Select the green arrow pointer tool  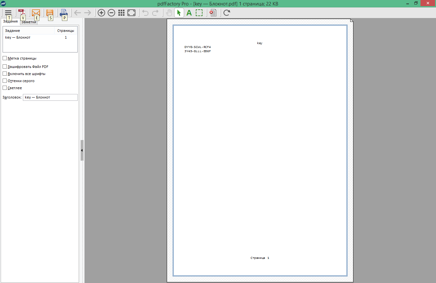(x=179, y=13)
